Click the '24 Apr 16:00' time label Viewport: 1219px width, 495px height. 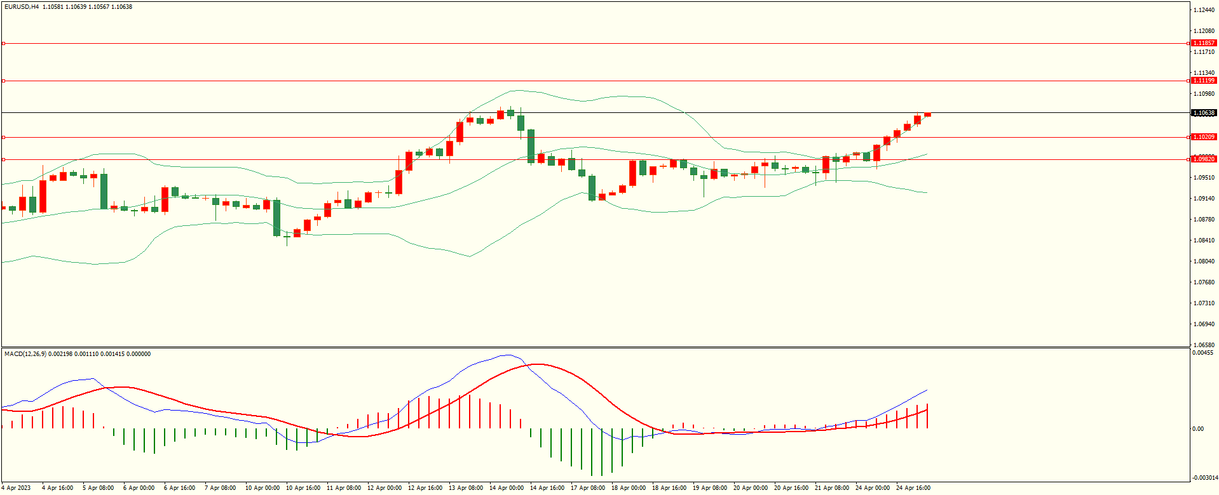pyautogui.click(x=913, y=488)
